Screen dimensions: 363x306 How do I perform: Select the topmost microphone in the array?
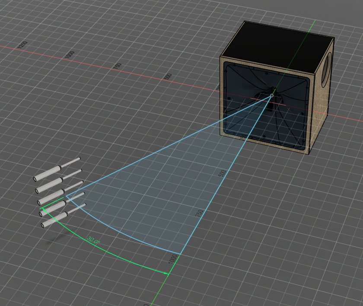click(57, 169)
